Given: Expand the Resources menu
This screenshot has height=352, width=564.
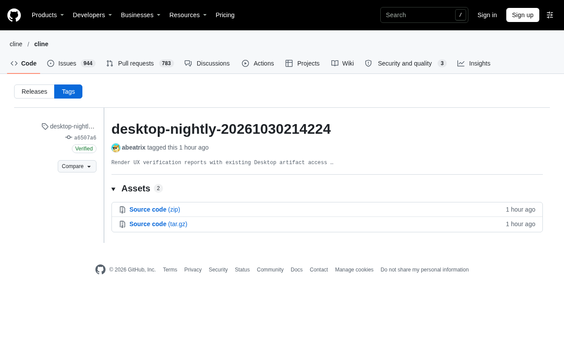Looking at the screenshot, I should point(188,15).
